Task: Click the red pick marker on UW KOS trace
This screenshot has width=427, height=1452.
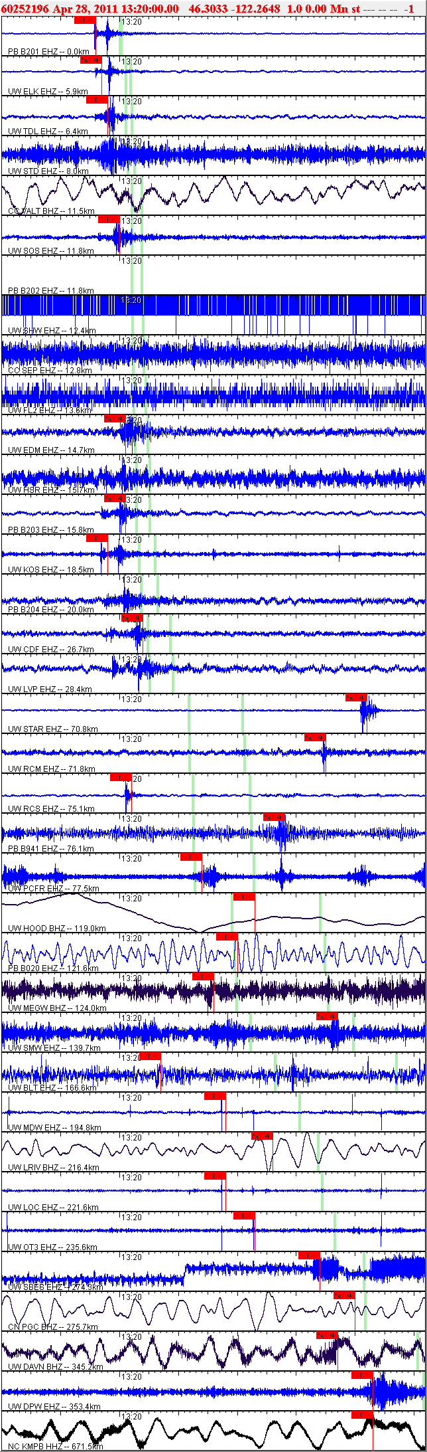Action: [x=97, y=538]
